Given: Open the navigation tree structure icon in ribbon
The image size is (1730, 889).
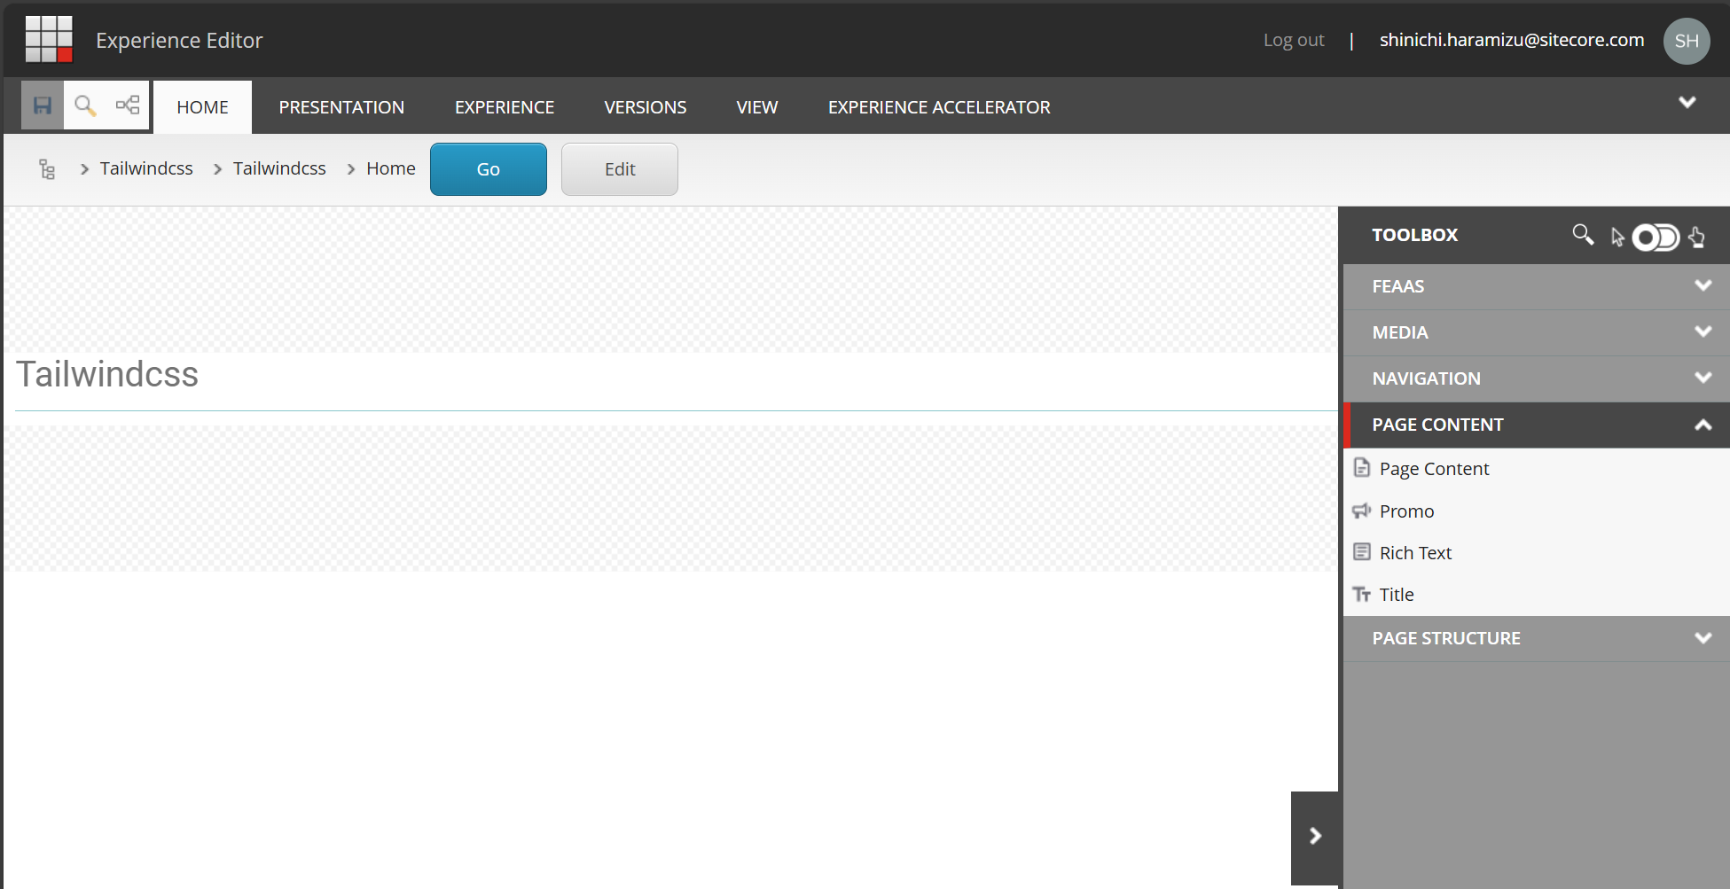Looking at the screenshot, I should 128,106.
